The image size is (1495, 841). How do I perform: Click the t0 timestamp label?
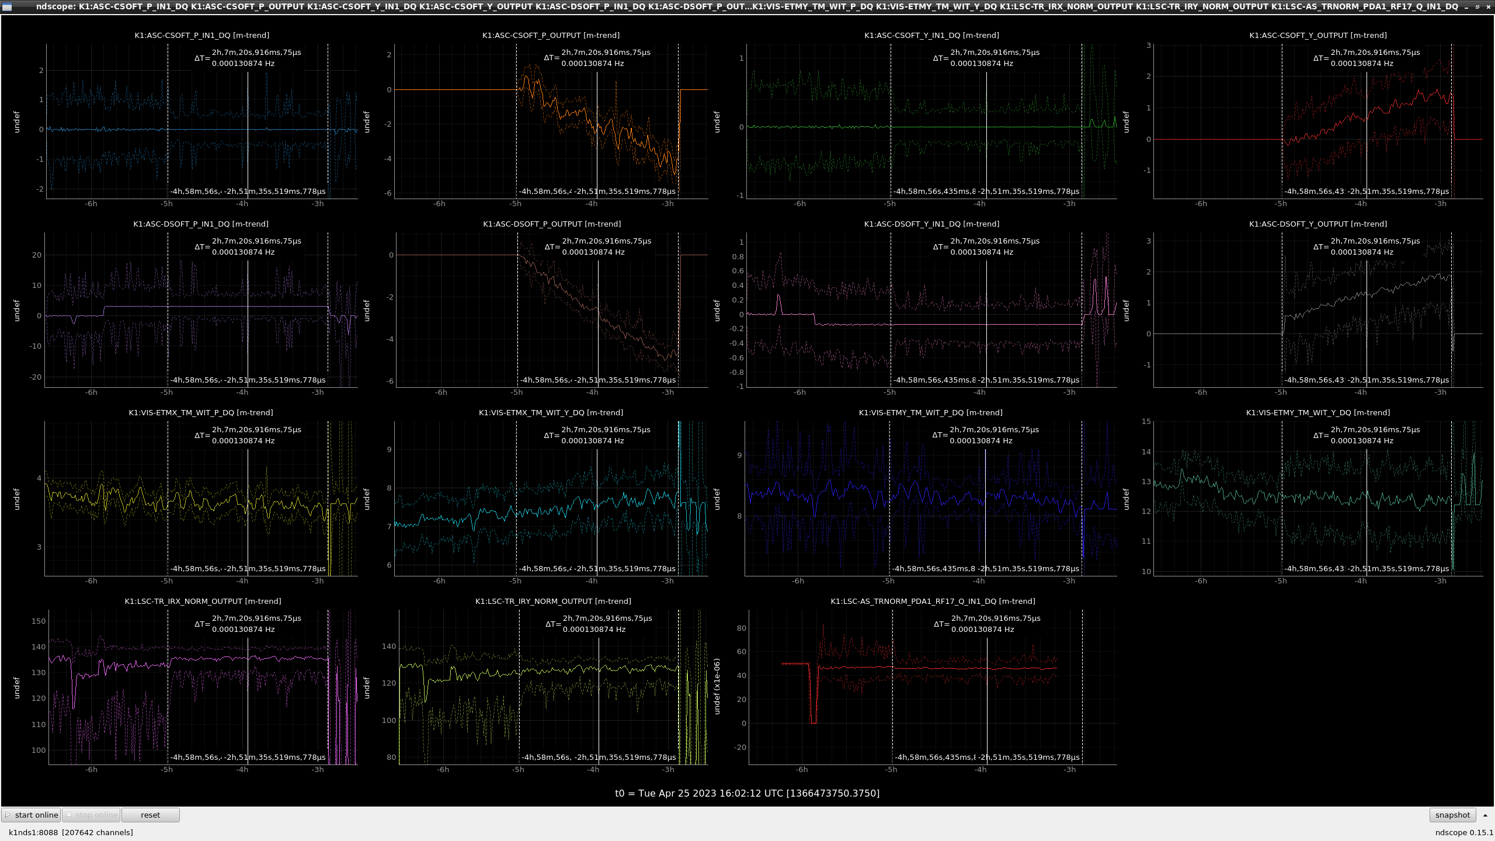[747, 793]
